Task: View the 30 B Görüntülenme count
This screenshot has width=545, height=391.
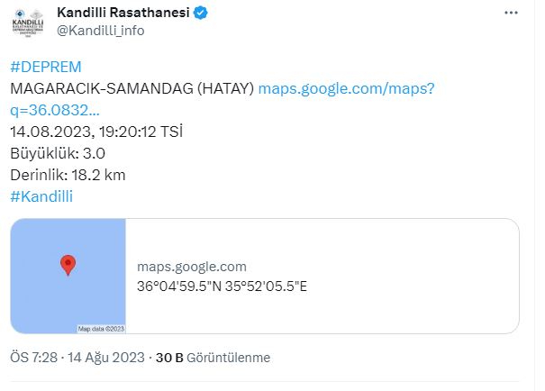Action: tap(213, 358)
